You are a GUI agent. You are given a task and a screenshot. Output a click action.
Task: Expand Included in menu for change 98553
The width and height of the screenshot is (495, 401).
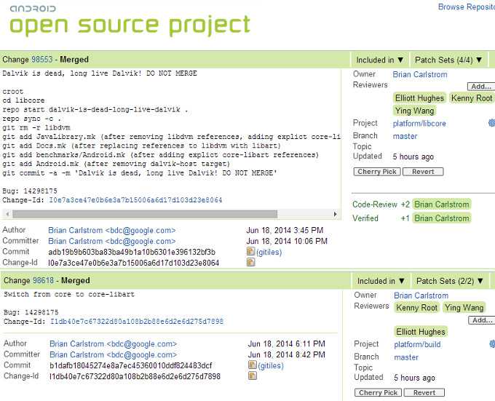pyautogui.click(x=380, y=60)
